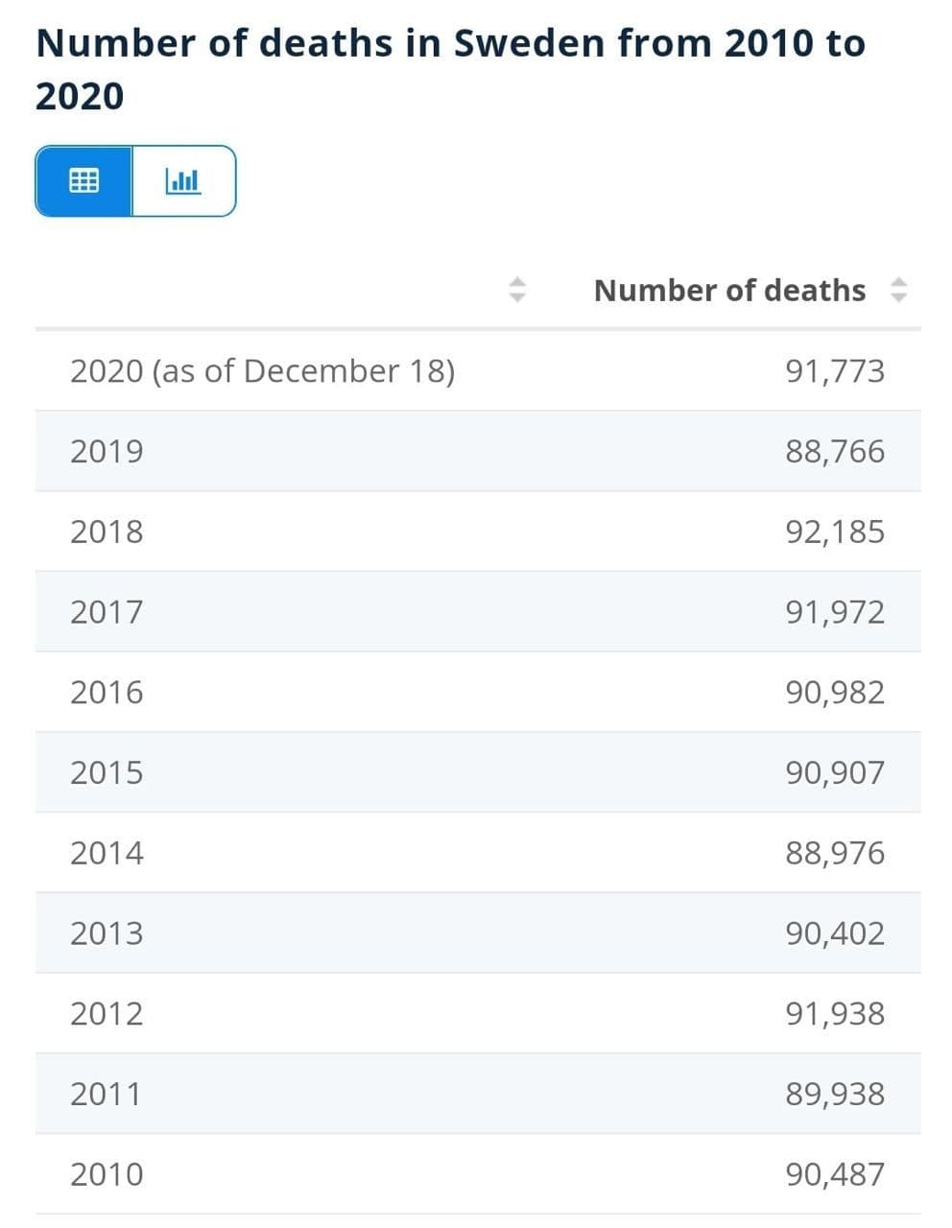Click the 2011 year cell
Image resolution: width=952 pixels, height=1228 pixels.
coord(107,1094)
